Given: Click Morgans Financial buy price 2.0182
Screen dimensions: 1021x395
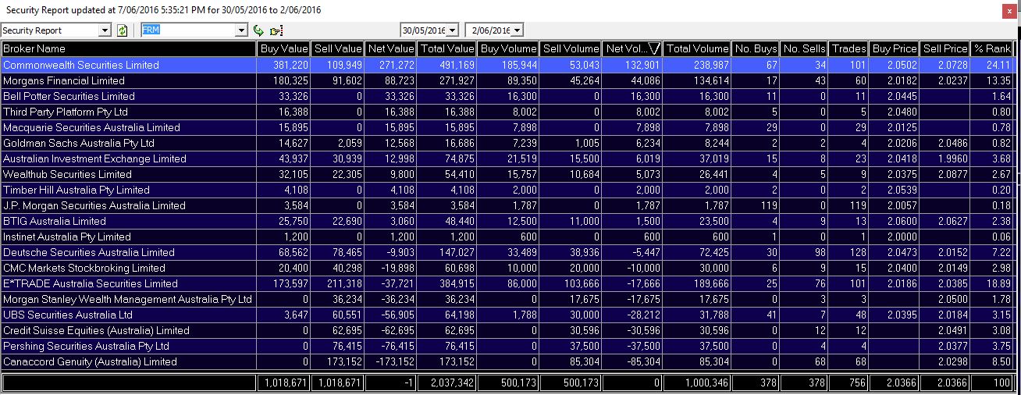Looking at the screenshot, I should click(895, 80).
